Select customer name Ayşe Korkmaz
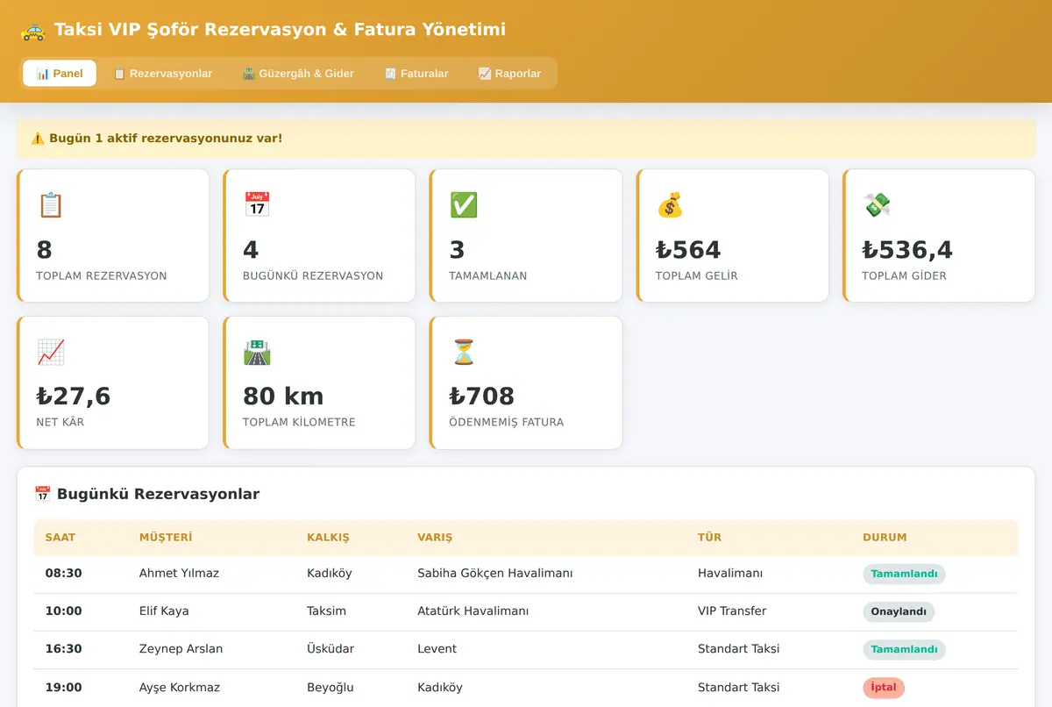The width and height of the screenshot is (1052, 707). point(180,688)
